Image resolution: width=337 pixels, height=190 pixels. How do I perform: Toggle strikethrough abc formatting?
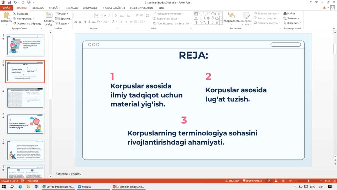[x=94, y=22]
